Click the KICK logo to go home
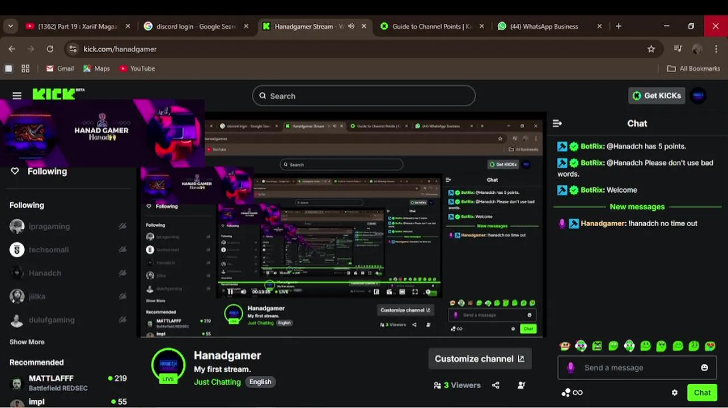Image resolution: width=728 pixels, height=408 pixels. (58, 94)
